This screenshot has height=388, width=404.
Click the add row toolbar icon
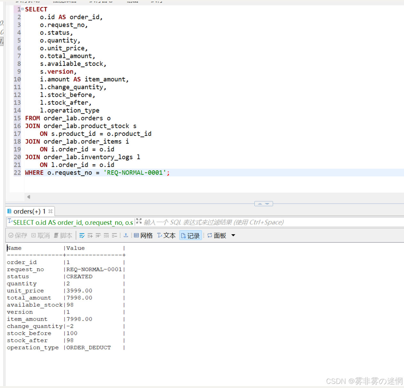[x=90, y=236]
